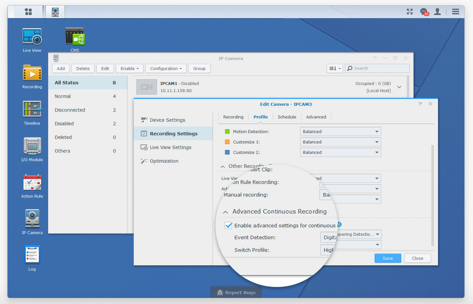Open the Configuration dropdown menu
Screen dimensions: 473x304
pyautogui.click(x=166, y=68)
